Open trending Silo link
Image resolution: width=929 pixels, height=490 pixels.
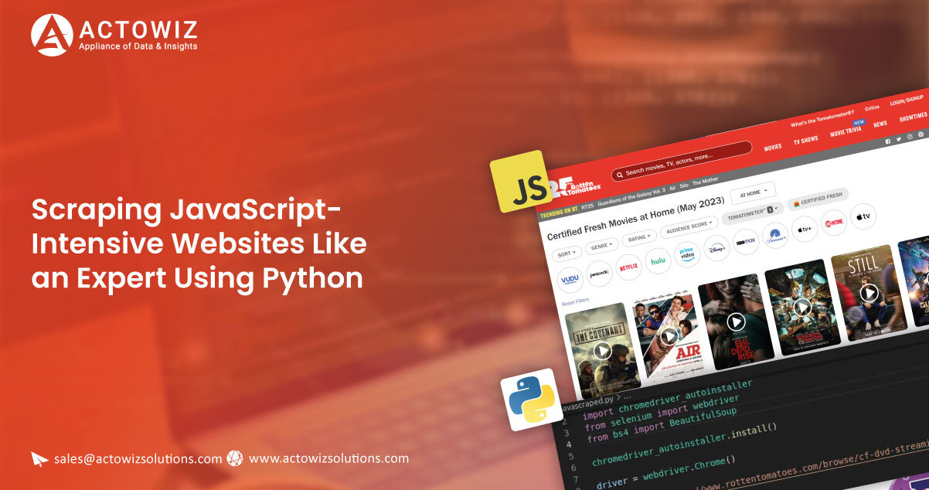tap(685, 185)
